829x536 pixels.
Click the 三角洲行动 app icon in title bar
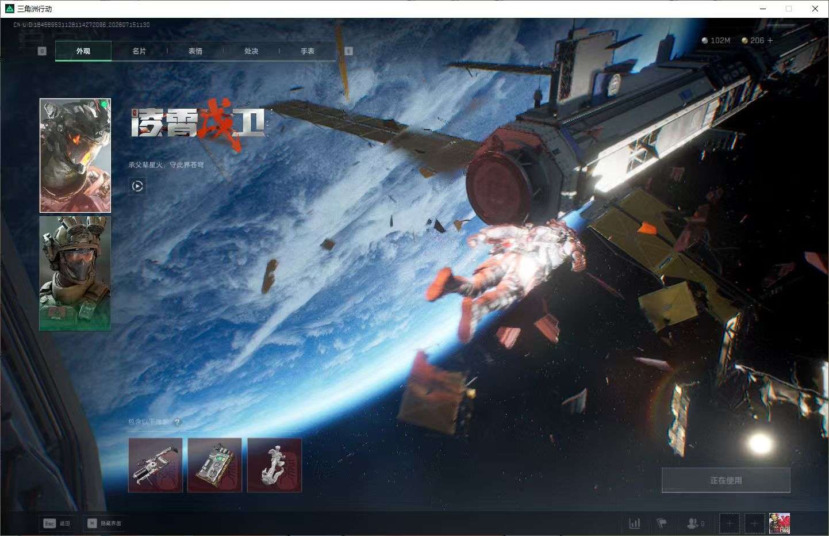[9, 9]
